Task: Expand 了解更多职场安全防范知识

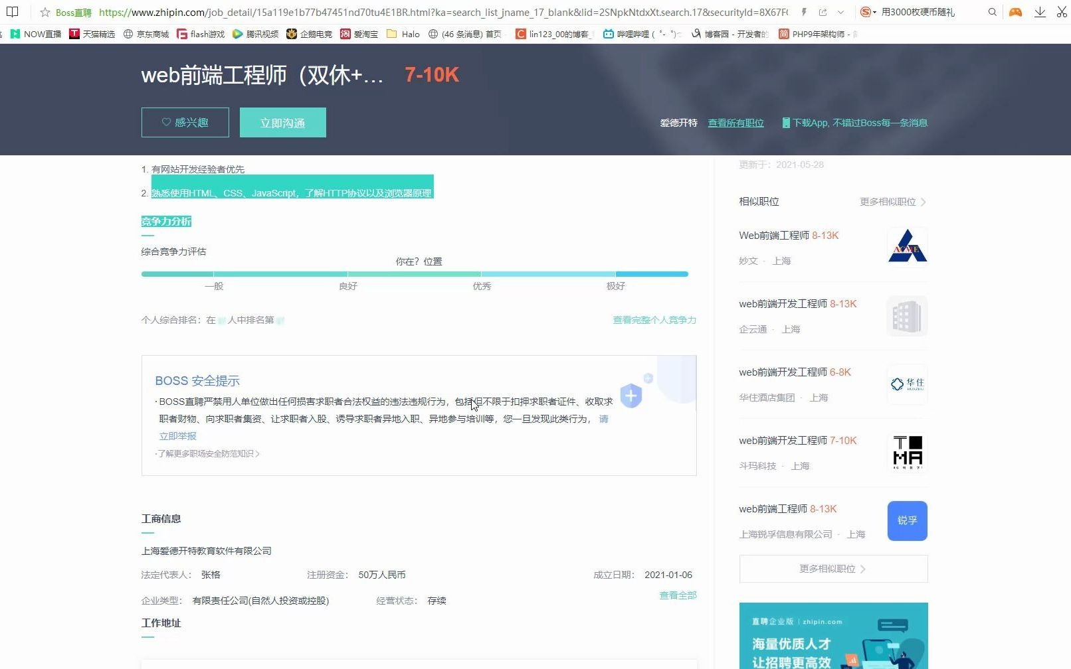Action: [207, 454]
